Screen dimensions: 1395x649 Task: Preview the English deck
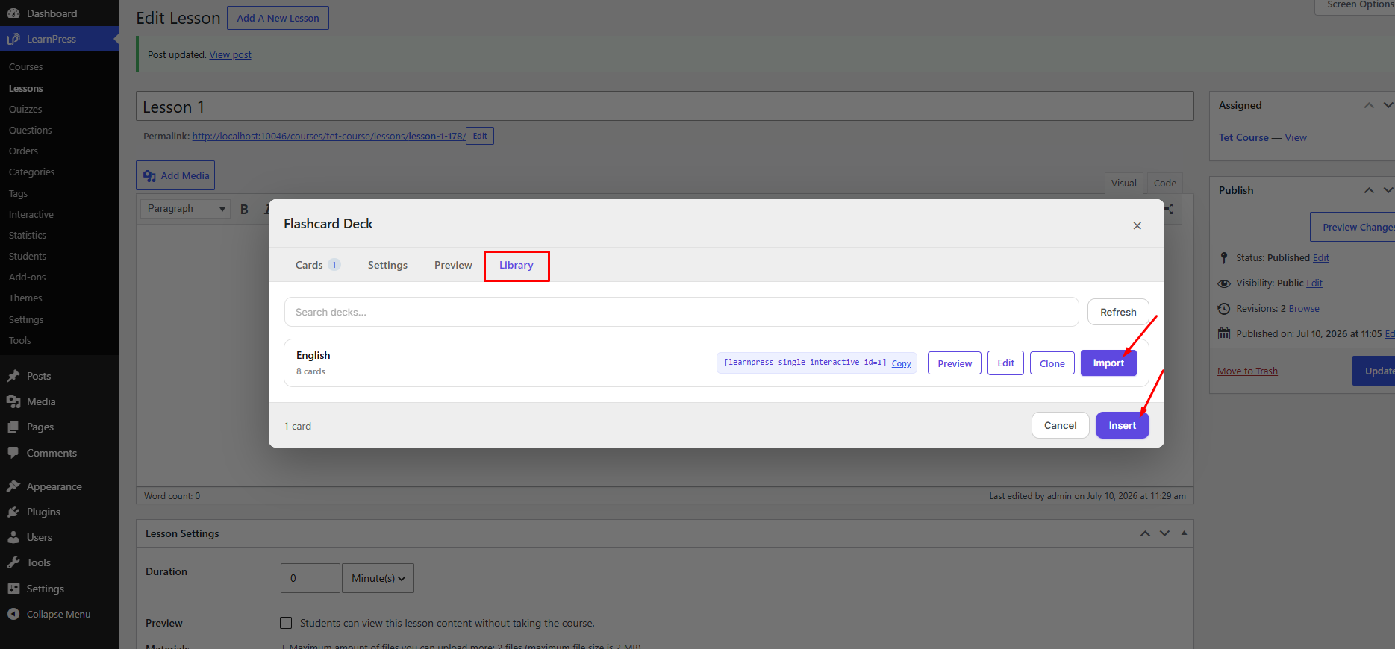pos(955,363)
